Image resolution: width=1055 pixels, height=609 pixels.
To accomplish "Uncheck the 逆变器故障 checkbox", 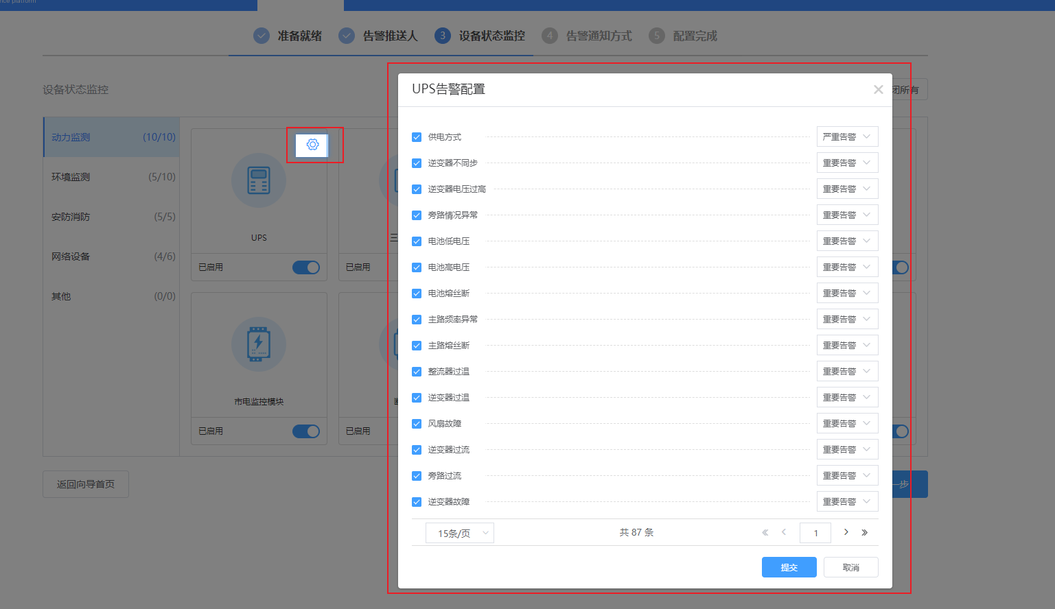I will point(417,502).
